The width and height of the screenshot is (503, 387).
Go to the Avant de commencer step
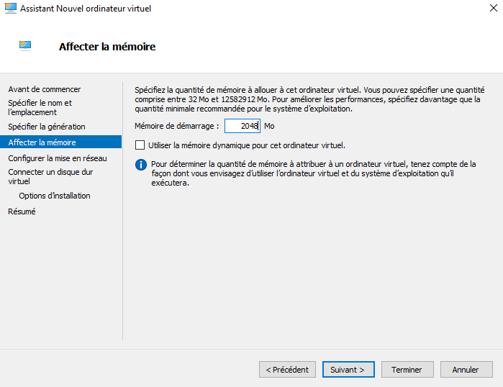coord(44,89)
